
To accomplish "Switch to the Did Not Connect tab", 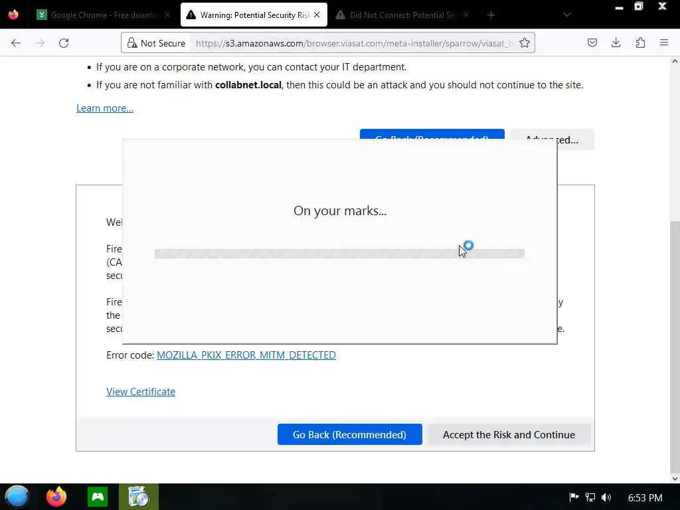I will 403,15.
